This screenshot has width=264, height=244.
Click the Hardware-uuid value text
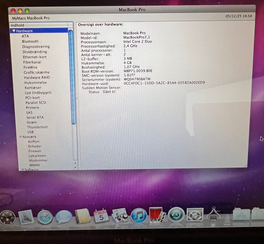pos(164,83)
